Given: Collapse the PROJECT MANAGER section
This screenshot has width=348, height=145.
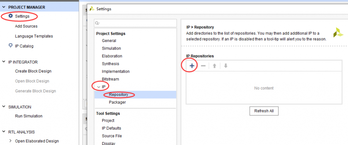Looking at the screenshot, I should click(3, 7).
